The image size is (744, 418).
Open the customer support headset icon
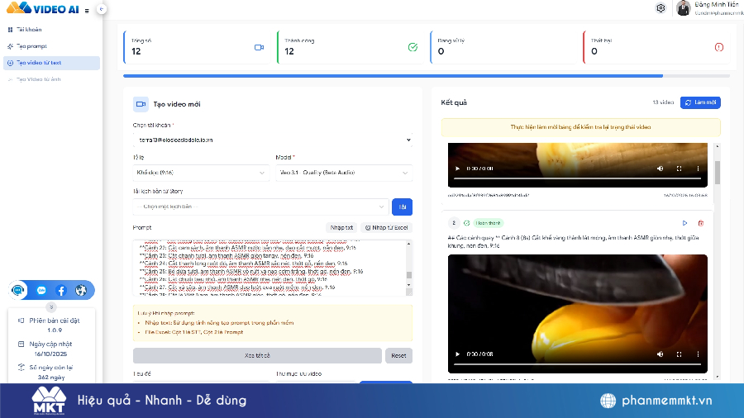(18, 291)
